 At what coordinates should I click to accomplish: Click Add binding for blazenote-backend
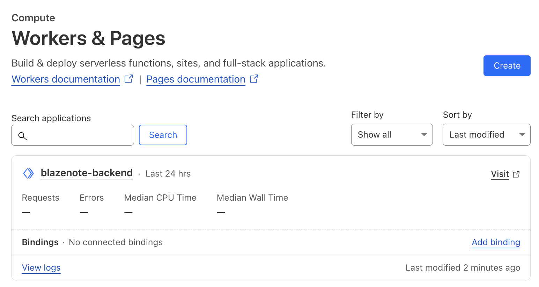(496, 242)
